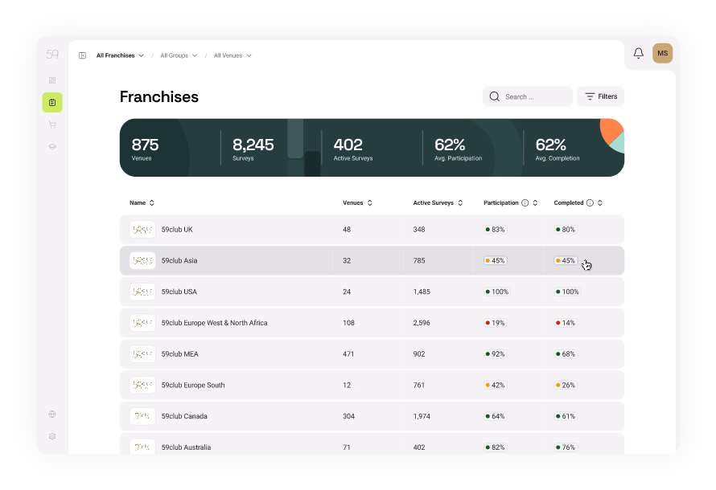Screen dimensions: 716x490
Task: Open the notifications bell
Action: [639, 53]
